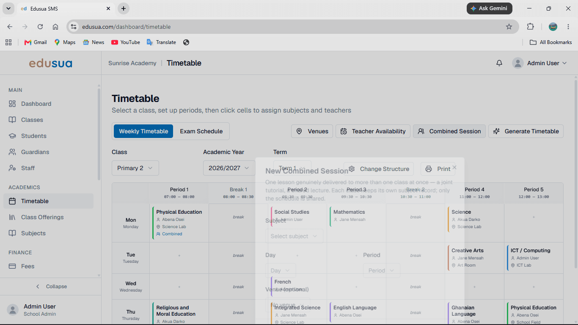Open the Gmail bookmark
Viewport: 578px width, 325px height.
36,42
